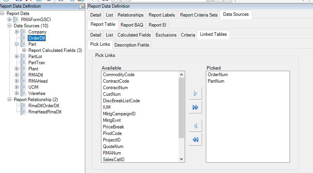Image resolution: width=313 pixels, height=173 pixels.
Task: Click the move all right double-arrow button
Action: pos(195,107)
